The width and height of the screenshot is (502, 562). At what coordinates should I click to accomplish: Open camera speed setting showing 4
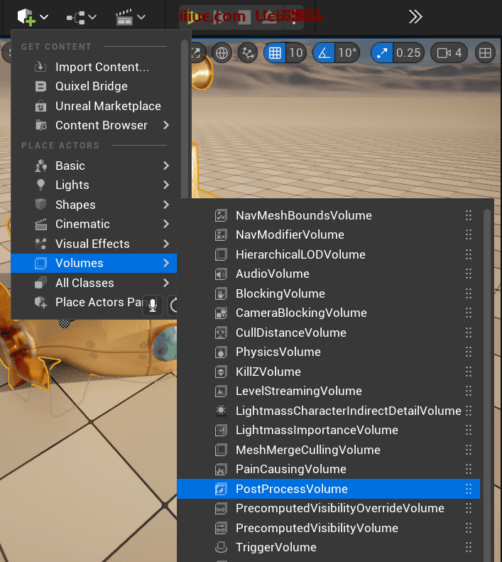[x=450, y=53]
